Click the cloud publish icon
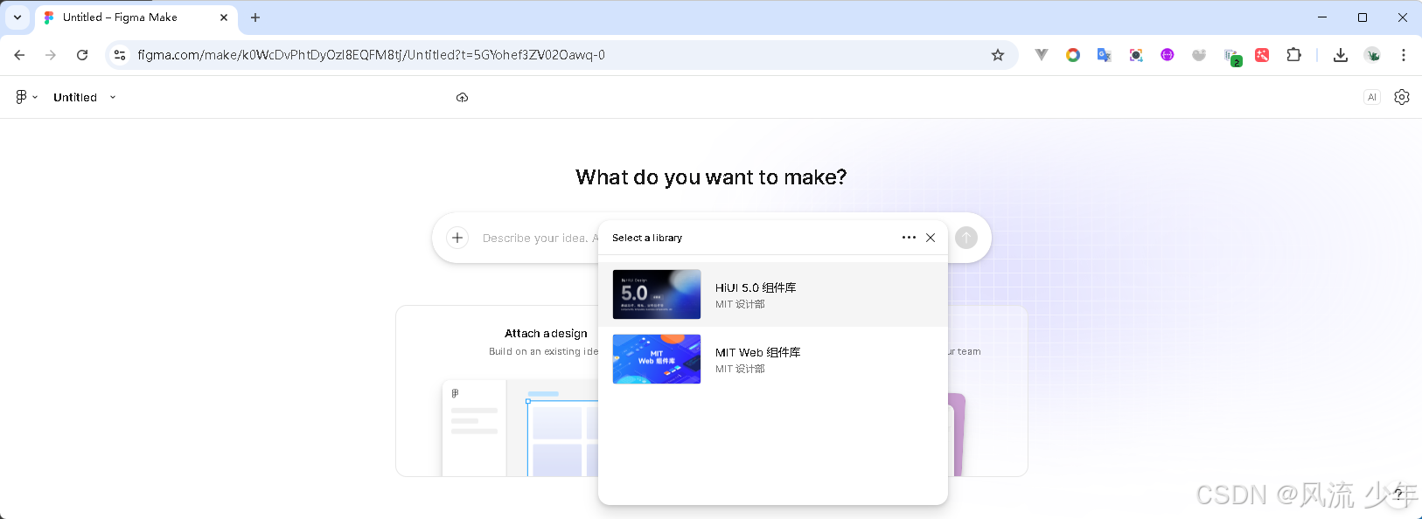The height and width of the screenshot is (519, 1422). tap(462, 97)
